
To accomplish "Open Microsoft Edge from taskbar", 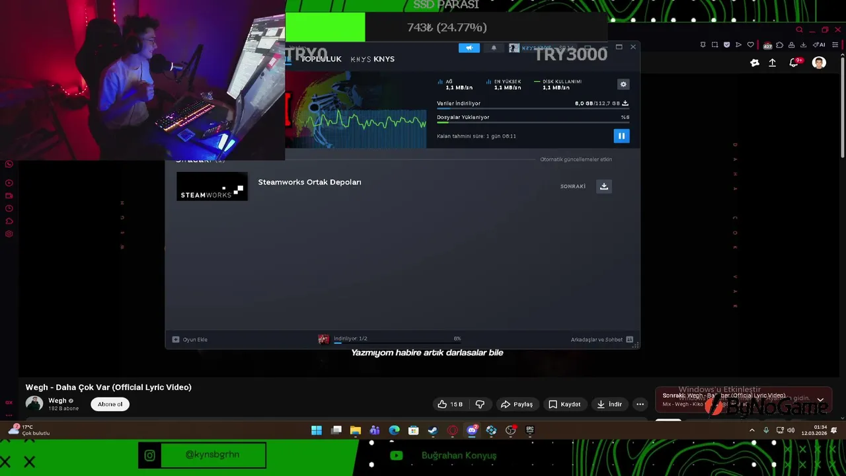I will 395,430.
